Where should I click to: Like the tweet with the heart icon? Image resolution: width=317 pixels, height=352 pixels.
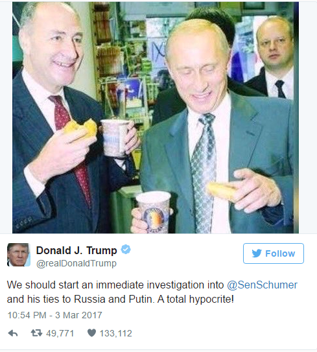click(91, 333)
